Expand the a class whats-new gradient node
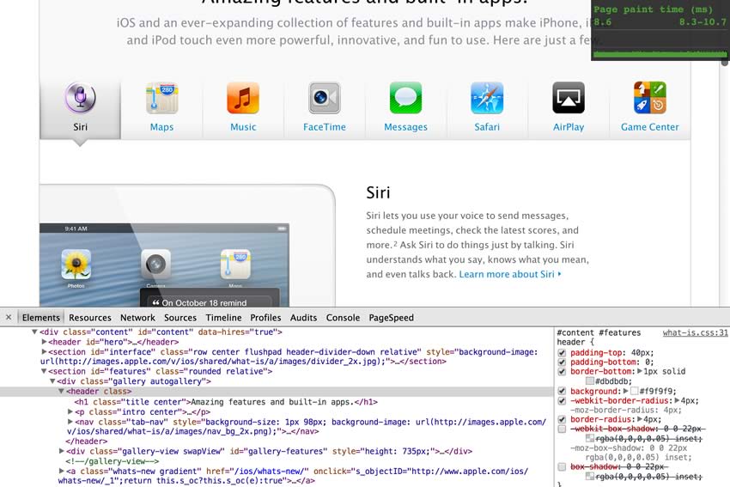The height and width of the screenshot is (487, 730). pyautogui.click(x=61, y=472)
